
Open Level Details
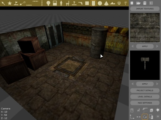[x=145, y=97]
